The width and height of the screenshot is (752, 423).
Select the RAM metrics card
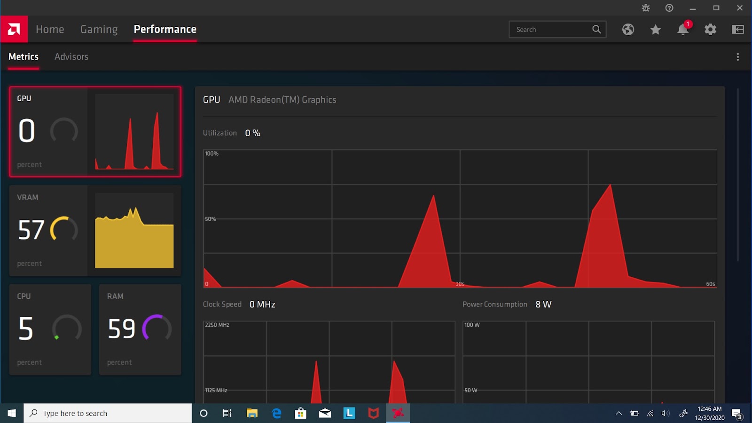click(140, 329)
